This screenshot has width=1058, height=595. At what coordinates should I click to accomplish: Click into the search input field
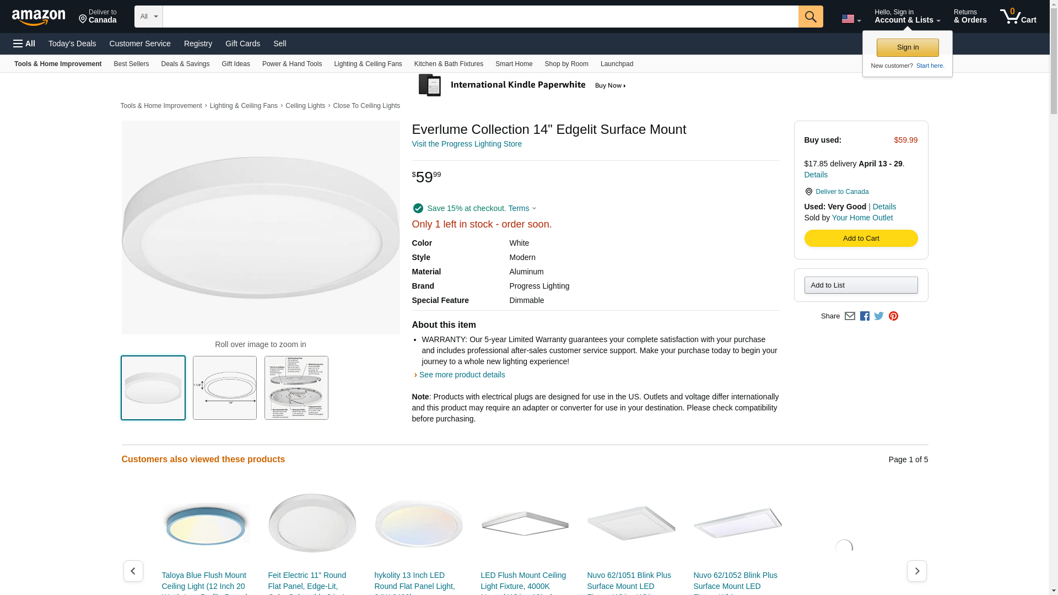pyautogui.click(x=480, y=17)
